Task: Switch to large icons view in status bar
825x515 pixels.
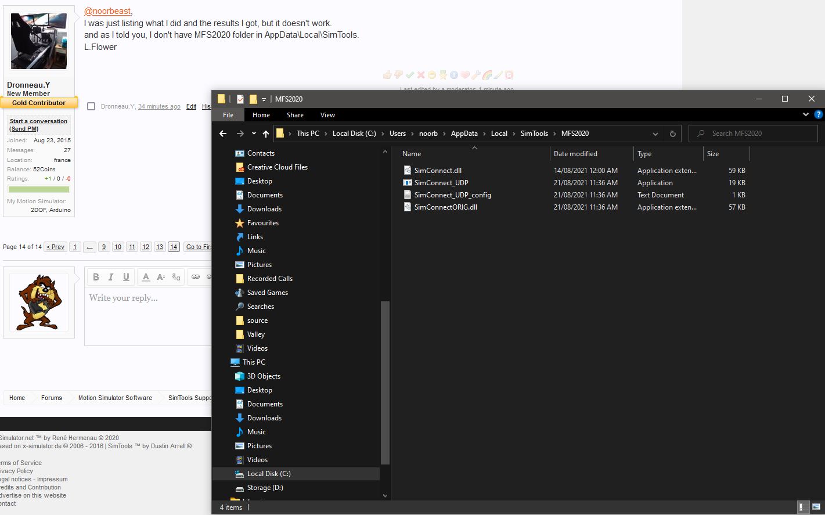Action: [816, 507]
